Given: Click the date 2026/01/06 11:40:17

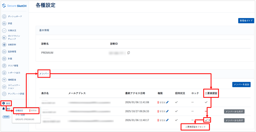Looking at the screenshot, I should click(x=137, y=120).
